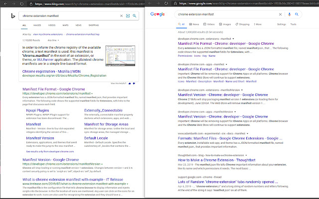Image resolution: width=319 pixels, height=199 pixels.
Task: Open Manifest for Storage Areas sublink
Action: point(106,124)
